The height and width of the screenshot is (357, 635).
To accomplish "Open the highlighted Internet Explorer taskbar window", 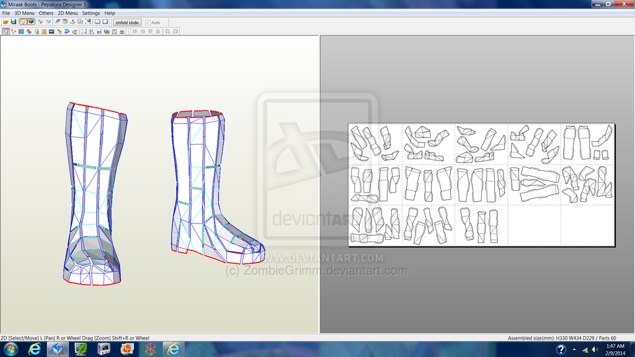I will coord(174,349).
